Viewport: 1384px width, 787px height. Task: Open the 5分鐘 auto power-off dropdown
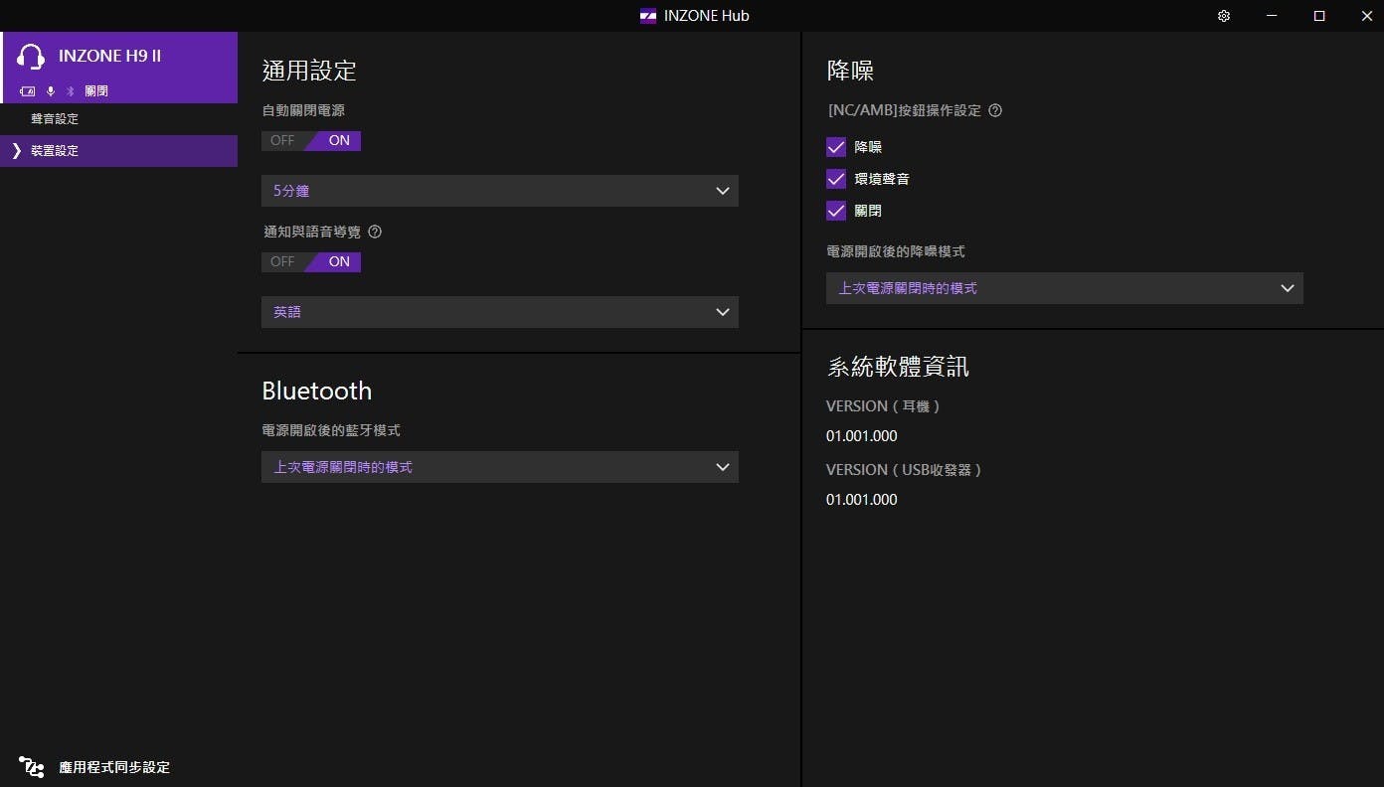[499, 191]
